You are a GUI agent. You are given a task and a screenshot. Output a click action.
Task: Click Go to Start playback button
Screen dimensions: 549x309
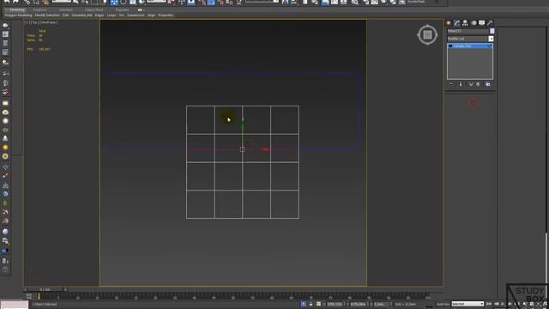pos(489,304)
